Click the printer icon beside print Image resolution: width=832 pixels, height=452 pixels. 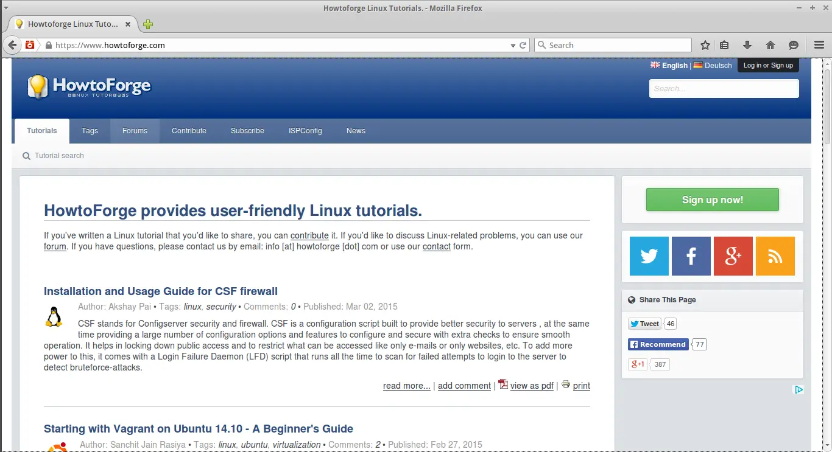click(566, 384)
